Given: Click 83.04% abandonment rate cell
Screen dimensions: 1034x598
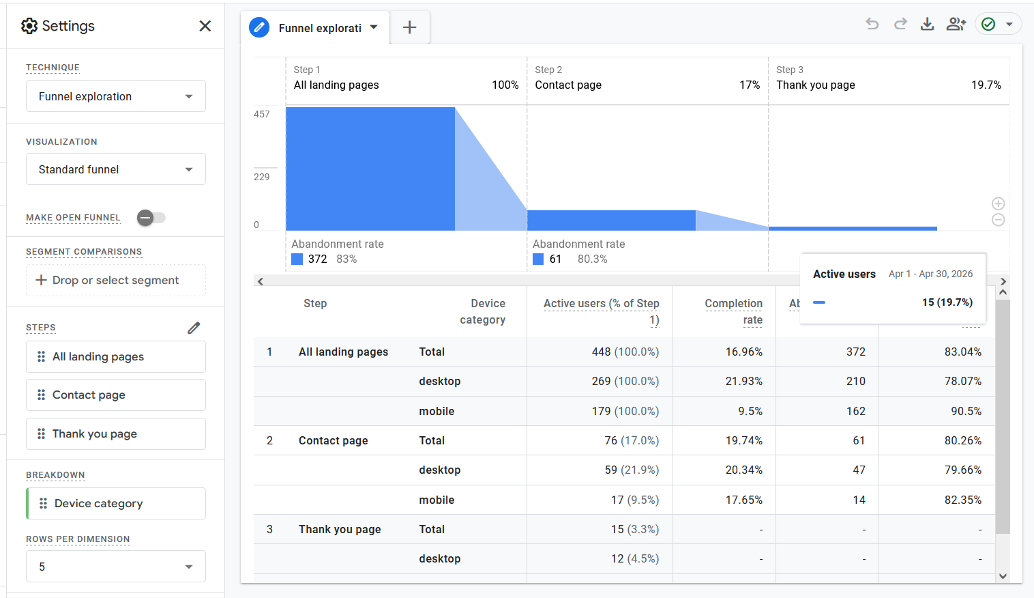Looking at the screenshot, I should point(963,352).
